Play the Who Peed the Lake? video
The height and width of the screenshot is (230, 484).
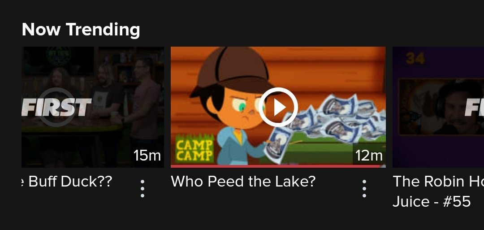tap(278, 107)
